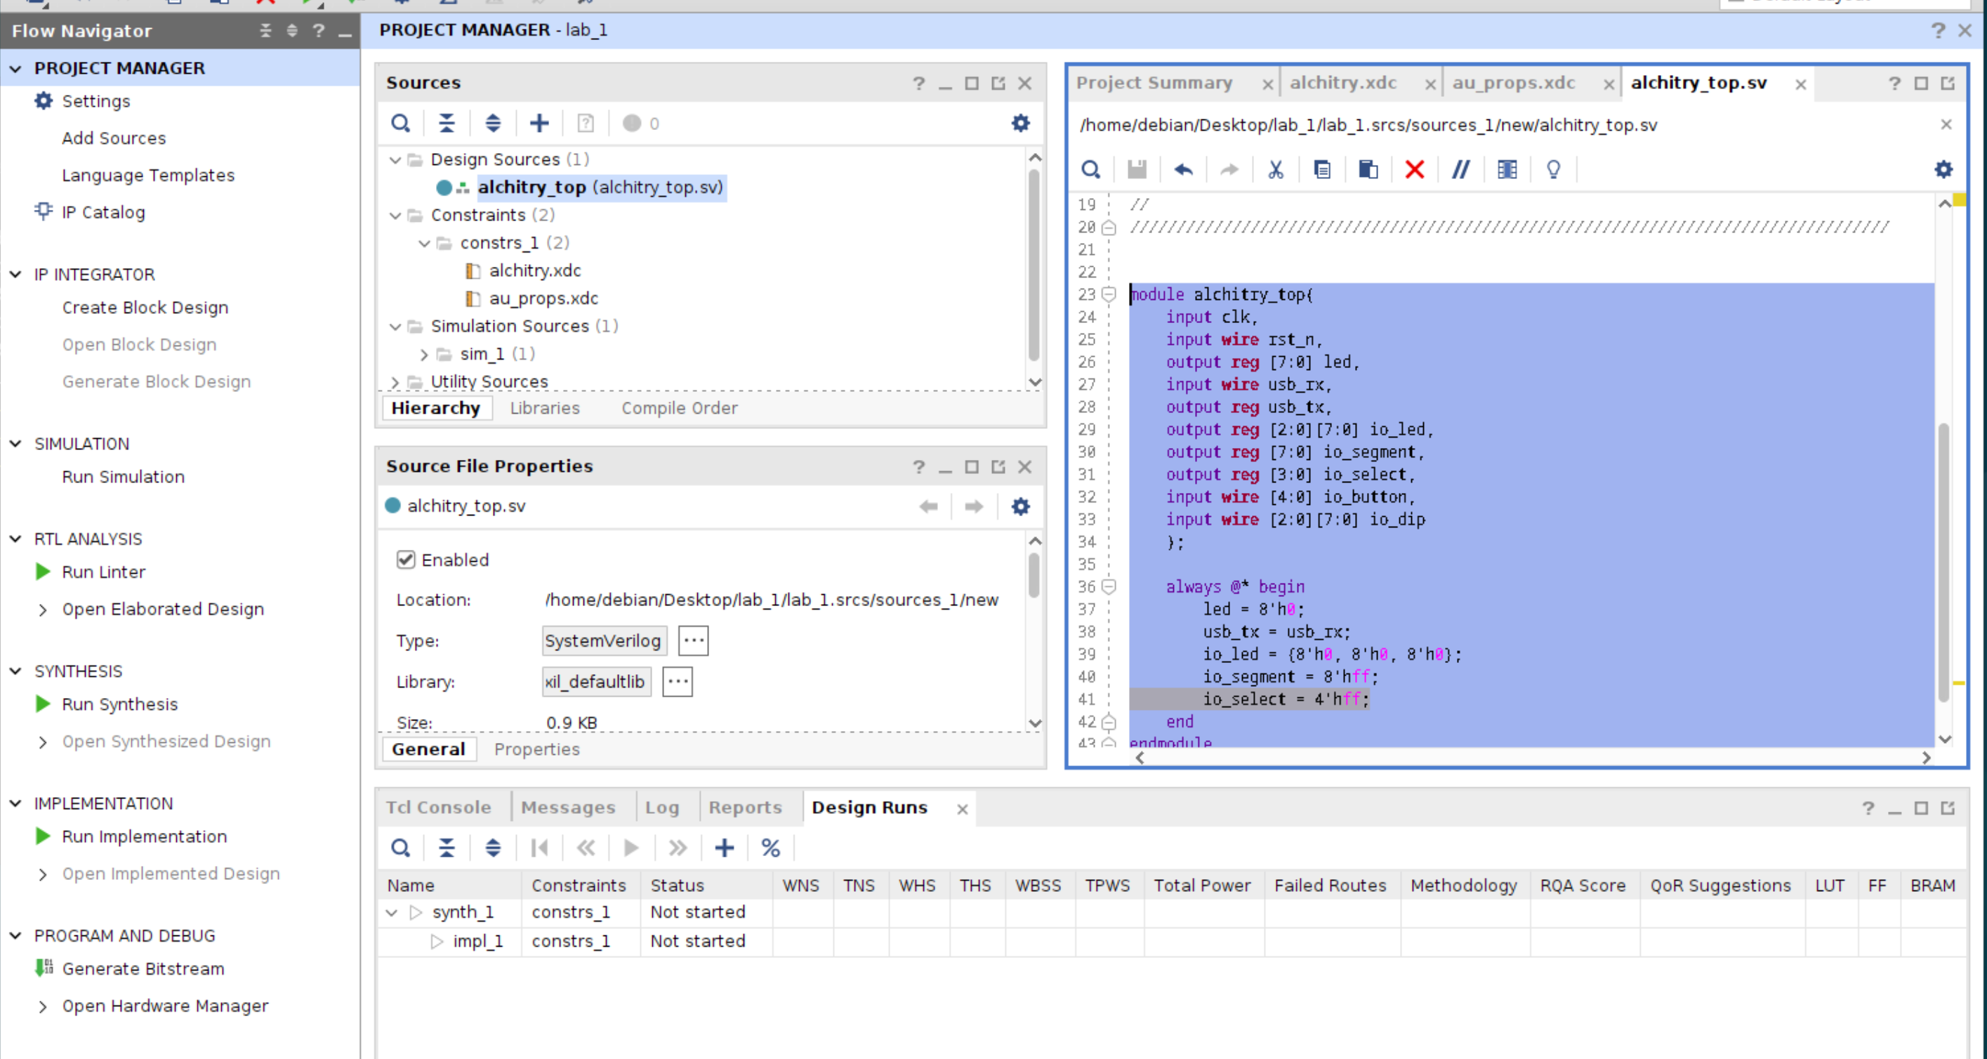Screen dimensions: 1987x1059
Task: Click the Cut scissors icon in editor toolbar
Action: 1275,169
